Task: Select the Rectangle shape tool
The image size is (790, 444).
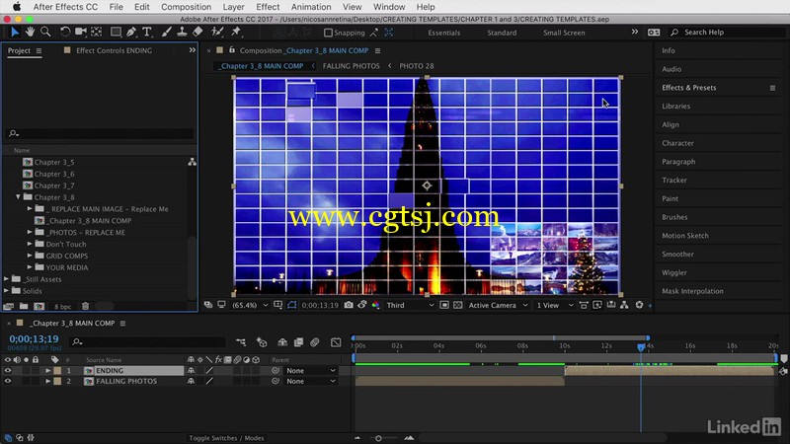Action: pyautogui.click(x=116, y=33)
